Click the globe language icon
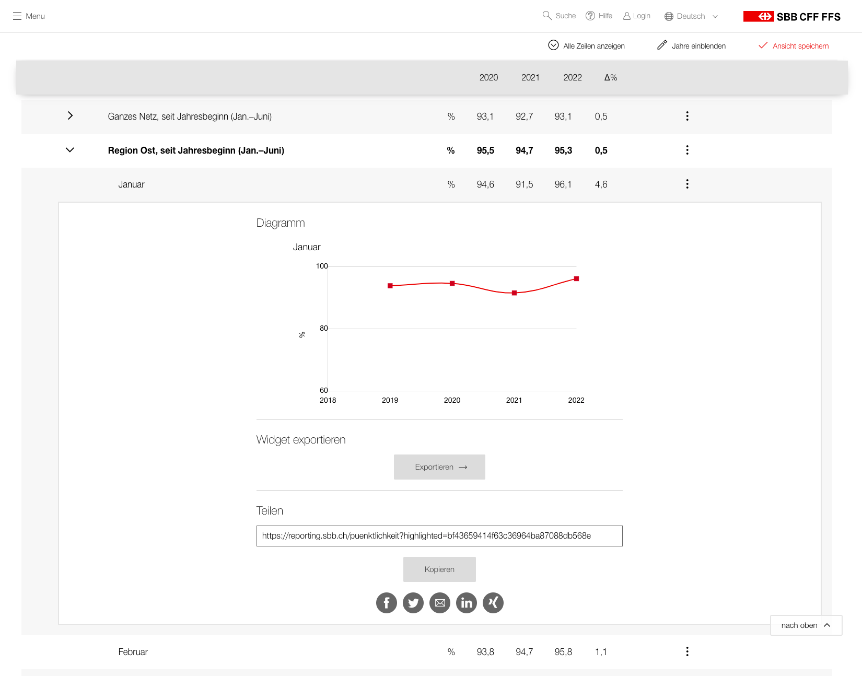 click(669, 16)
